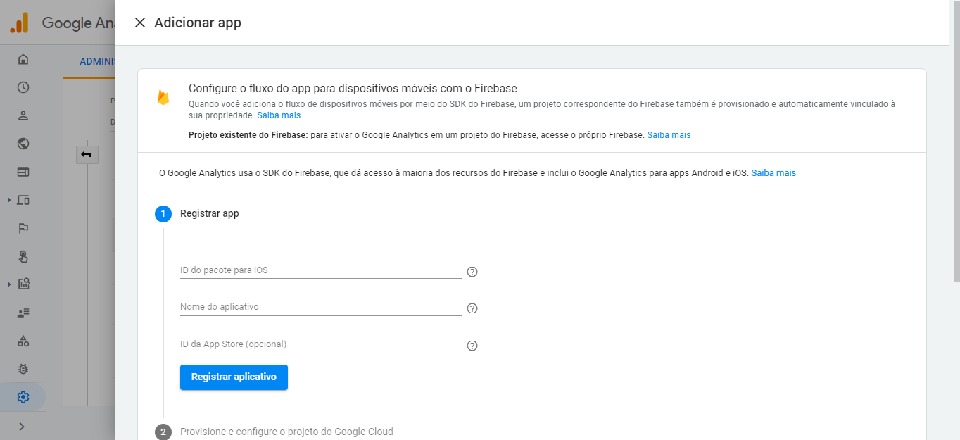Screen dimensions: 960x440
Task: Show help for ID da App Store
Action: 472,346
